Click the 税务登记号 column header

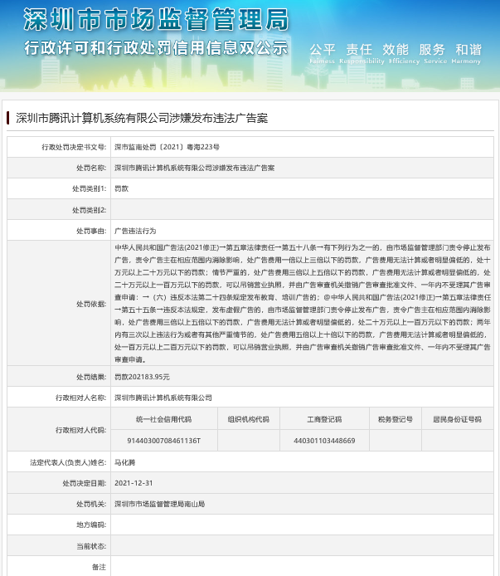pyautogui.click(x=396, y=419)
